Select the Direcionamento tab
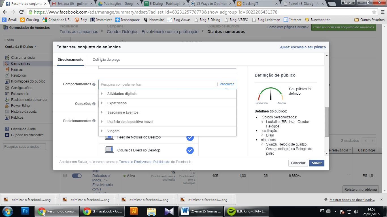This screenshot has height=217, width=387. coord(71,60)
